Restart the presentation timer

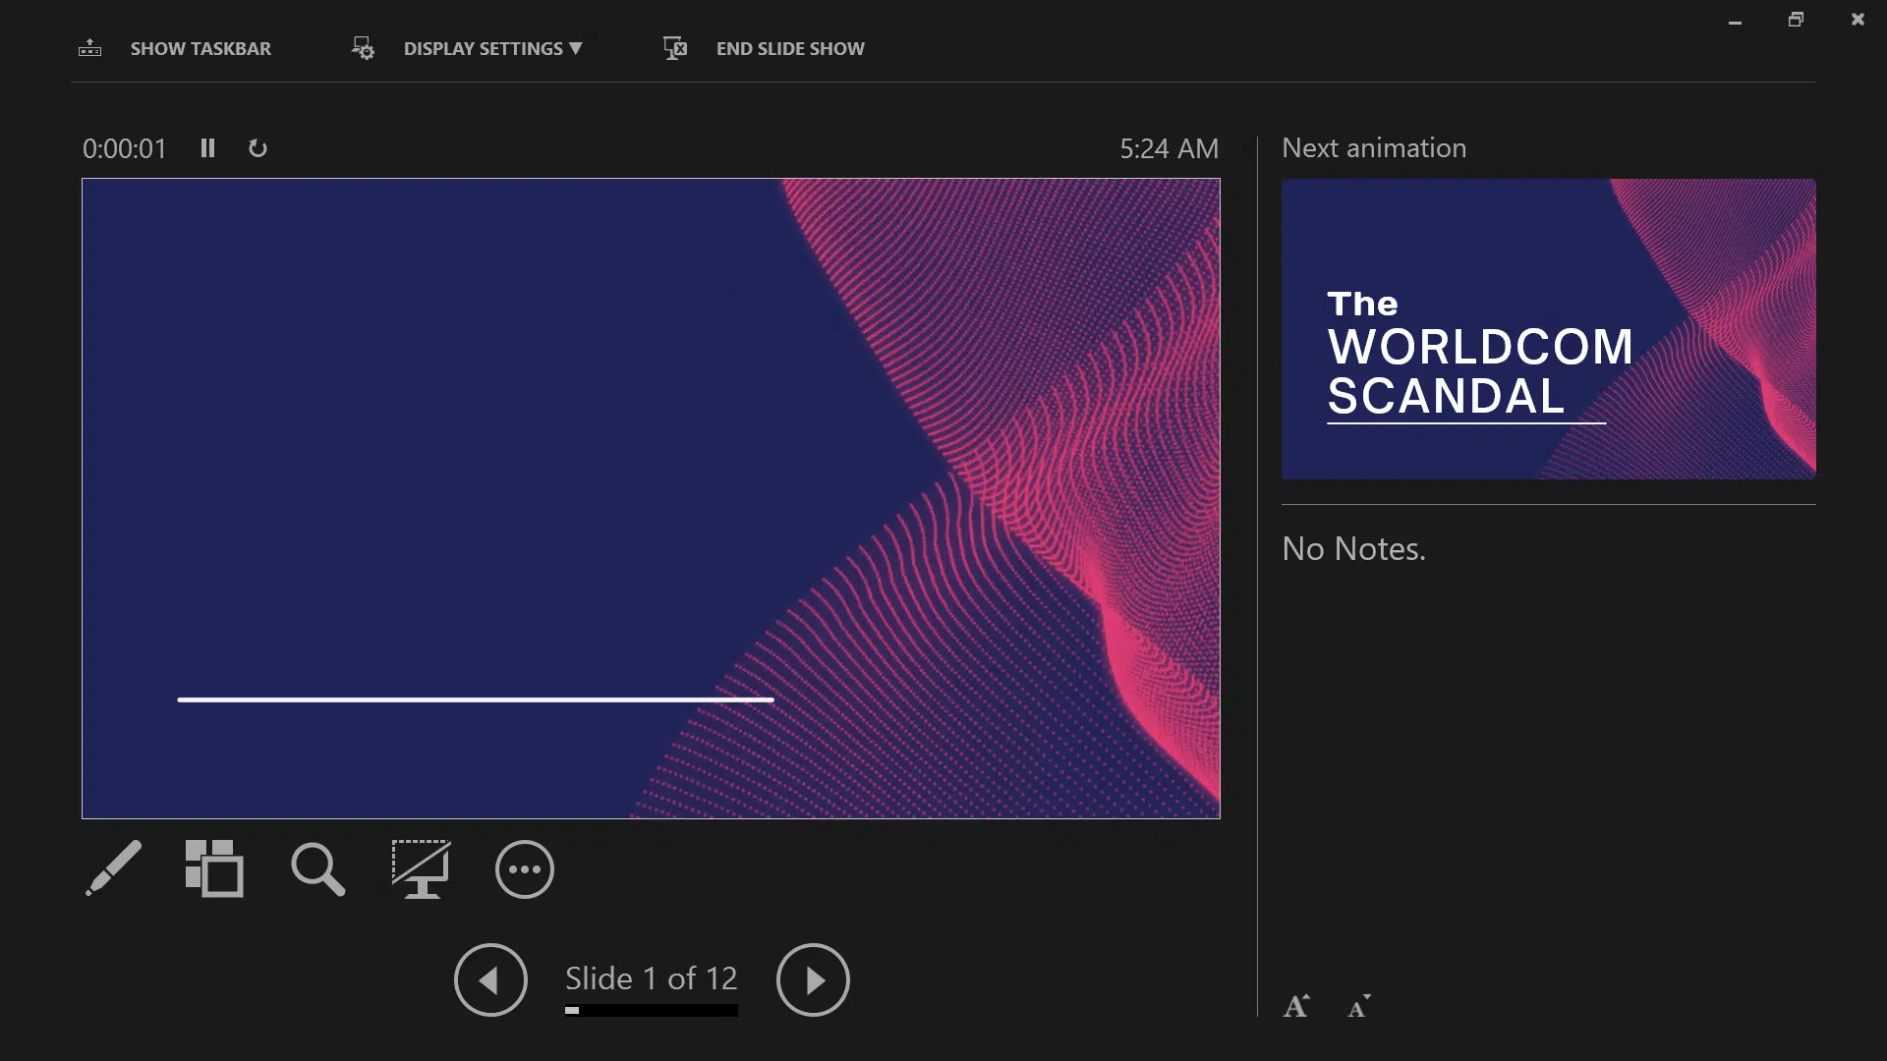pos(257,148)
